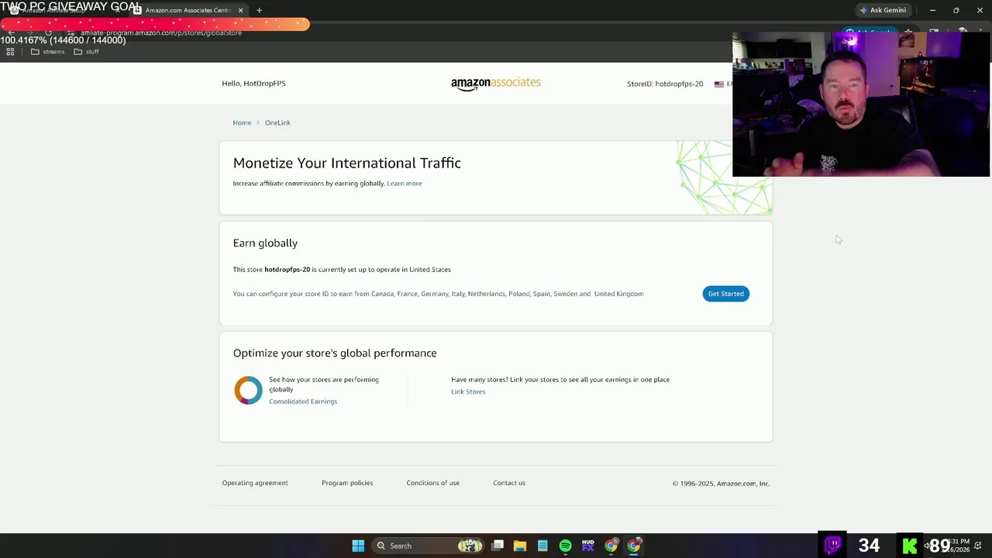Open a new browser tab

[x=259, y=10]
